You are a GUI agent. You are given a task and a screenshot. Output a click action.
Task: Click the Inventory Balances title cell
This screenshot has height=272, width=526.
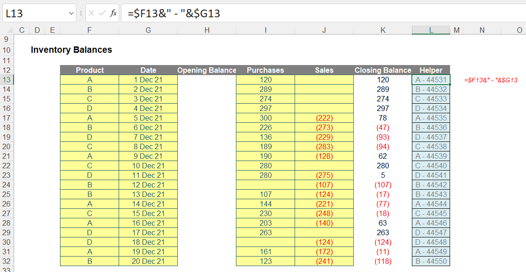pyautogui.click(x=71, y=50)
